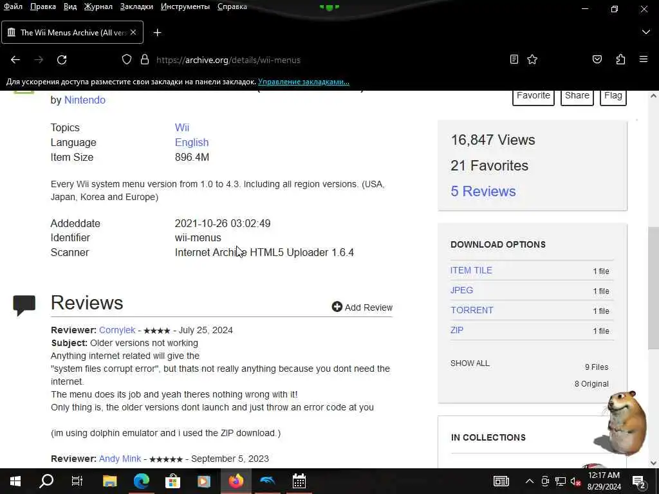Open reviewer Cornylek's profile
Screen dimensions: 659x494
[117, 330]
